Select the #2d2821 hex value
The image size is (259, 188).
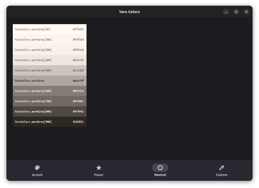[78, 122]
